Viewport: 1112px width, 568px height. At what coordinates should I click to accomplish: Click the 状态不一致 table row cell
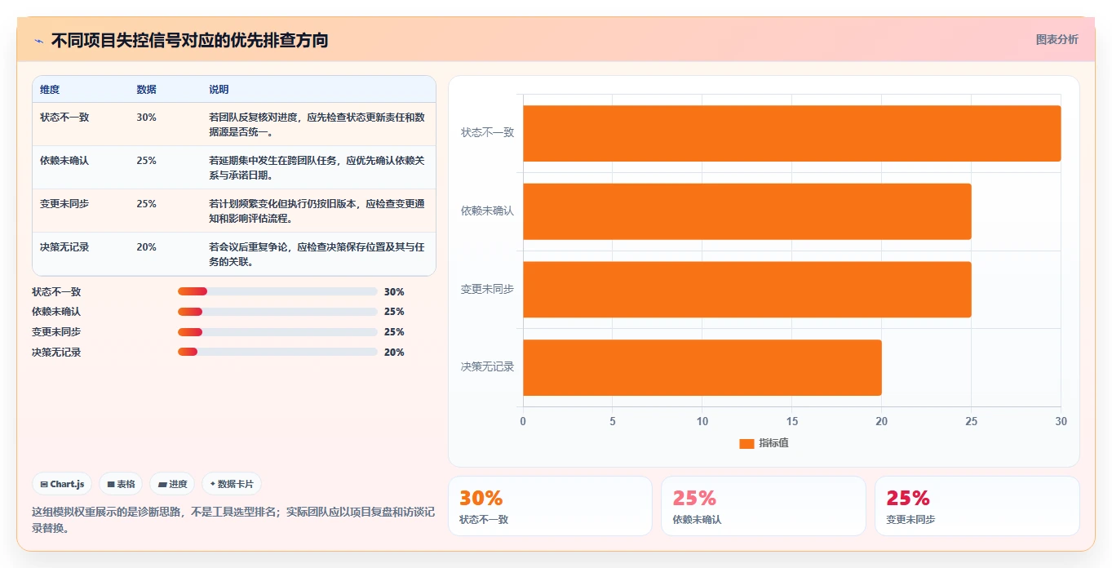[x=64, y=118]
